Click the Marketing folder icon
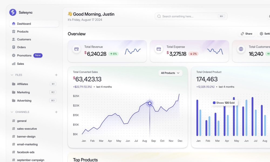270x162 pixels. point(13,92)
